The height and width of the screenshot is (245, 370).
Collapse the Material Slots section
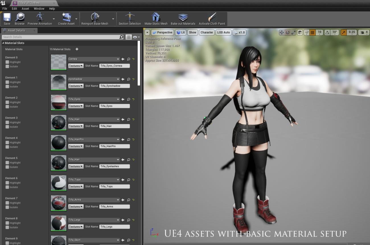coord(3,43)
